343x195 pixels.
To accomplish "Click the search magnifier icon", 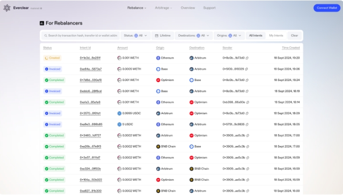I will [46, 36].
